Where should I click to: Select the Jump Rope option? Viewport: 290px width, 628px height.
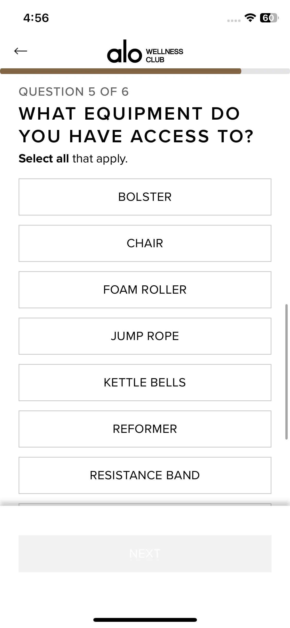click(x=145, y=336)
